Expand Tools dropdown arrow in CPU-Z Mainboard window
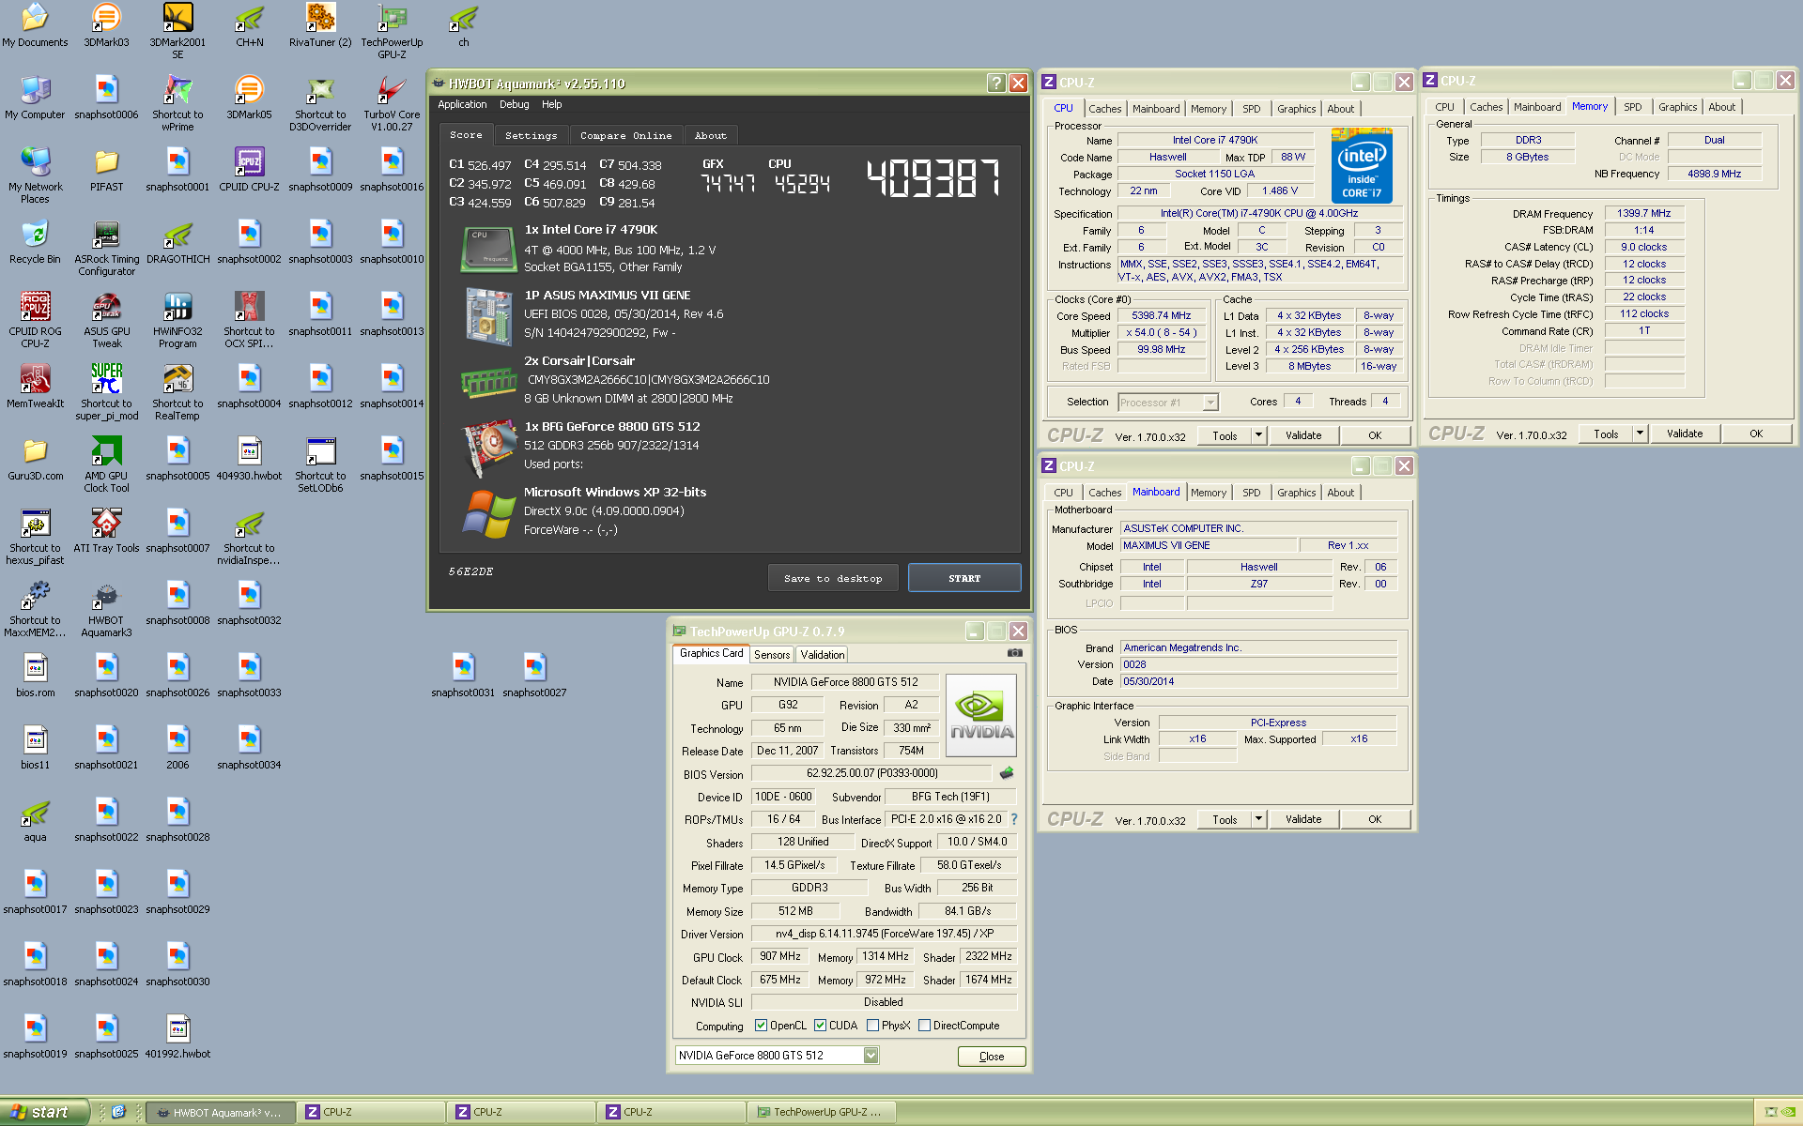1803x1126 pixels. [x=1258, y=819]
